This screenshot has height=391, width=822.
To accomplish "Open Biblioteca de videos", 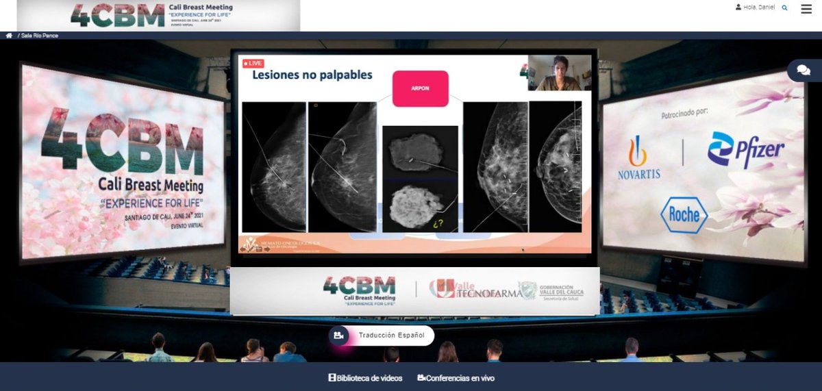I will coord(365,378).
